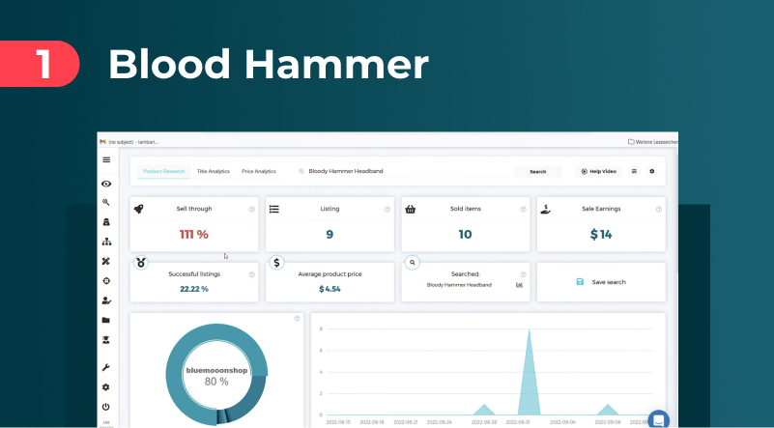
Task: Click the power logout sidebar icon
Action: [106, 407]
